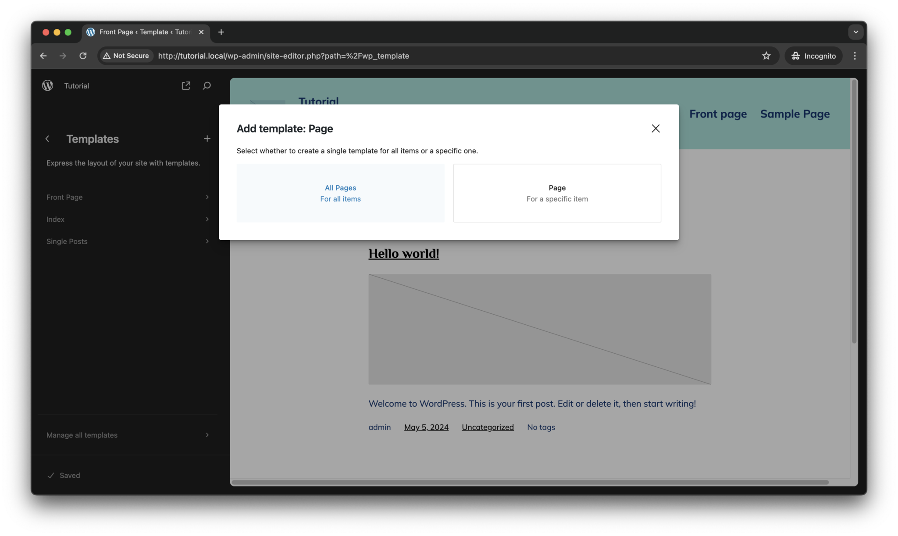Screen dimensions: 898x536
Task: Select the Sample Page navigation item
Action: click(x=795, y=114)
